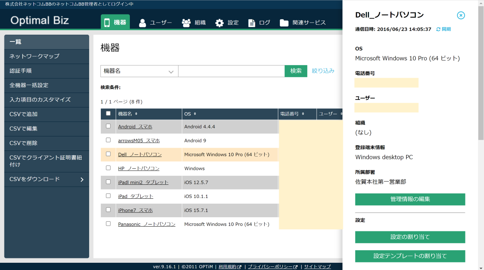Open the iPad_タブレット device link
This screenshot has width=484, height=270.
[136, 196]
